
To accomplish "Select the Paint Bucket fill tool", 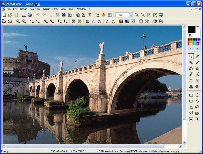I will (x=191, y=69).
